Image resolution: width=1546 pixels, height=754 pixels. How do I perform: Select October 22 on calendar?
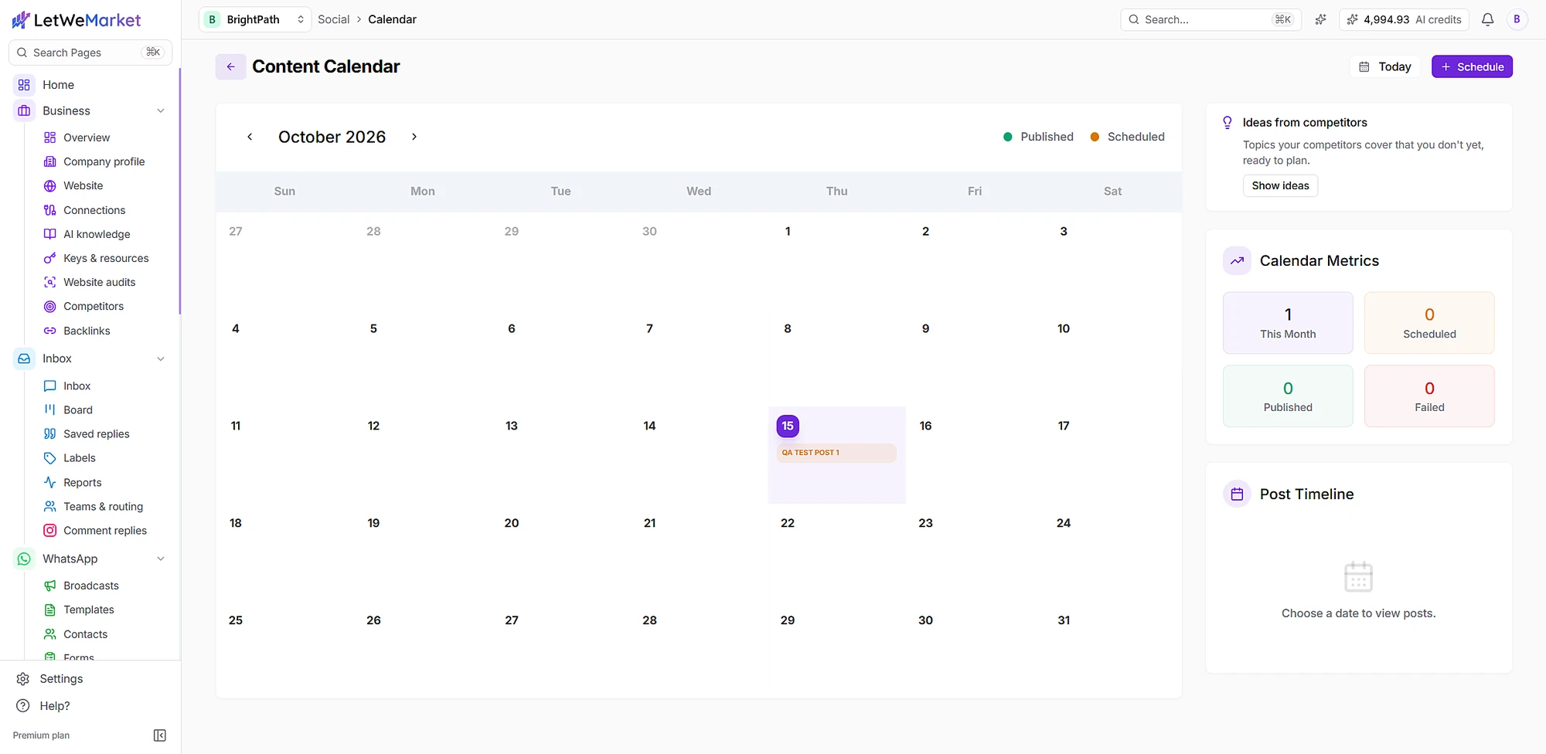tap(836, 552)
